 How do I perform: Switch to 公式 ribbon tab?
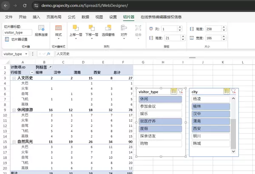(x=71, y=17)
